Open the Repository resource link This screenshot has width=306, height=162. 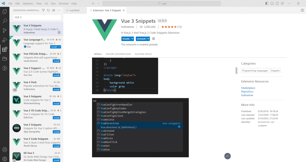[247, 92]
